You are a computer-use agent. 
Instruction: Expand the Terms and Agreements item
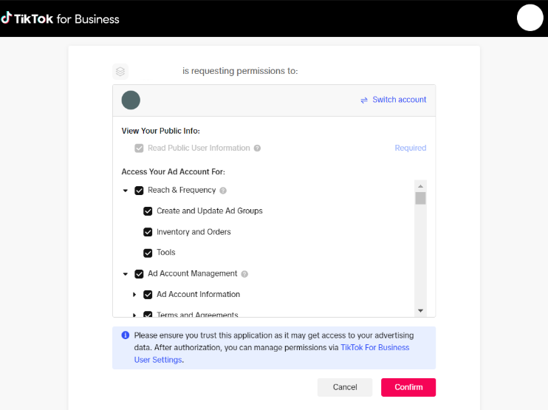pos(134,315)
